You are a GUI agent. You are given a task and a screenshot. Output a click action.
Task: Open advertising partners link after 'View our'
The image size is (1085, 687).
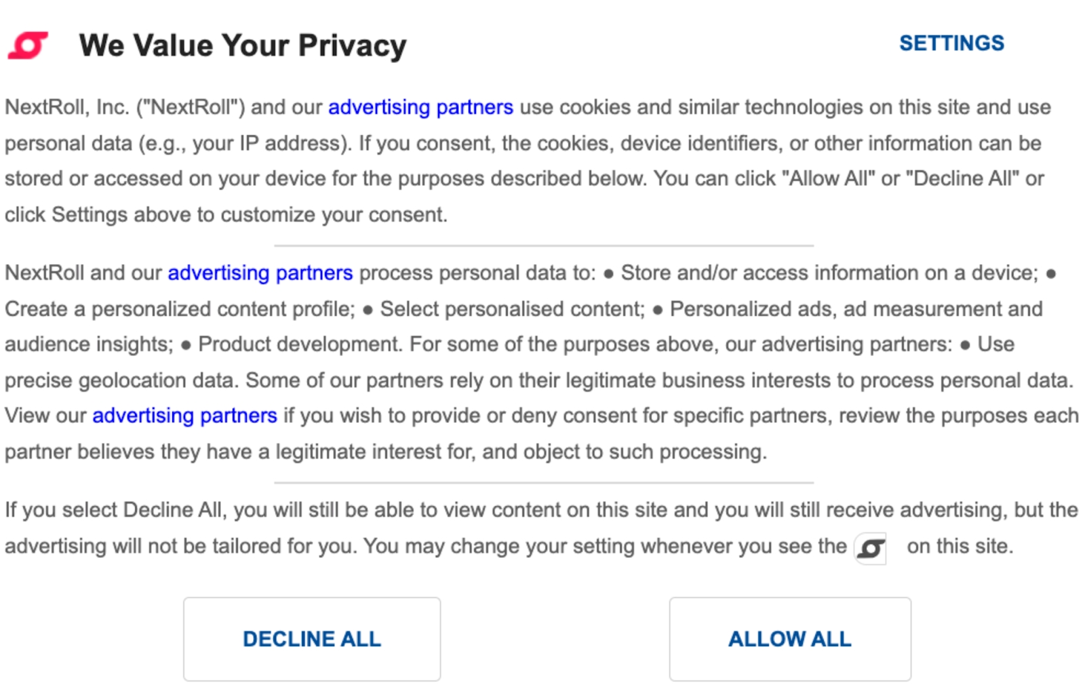click(184, 415)
